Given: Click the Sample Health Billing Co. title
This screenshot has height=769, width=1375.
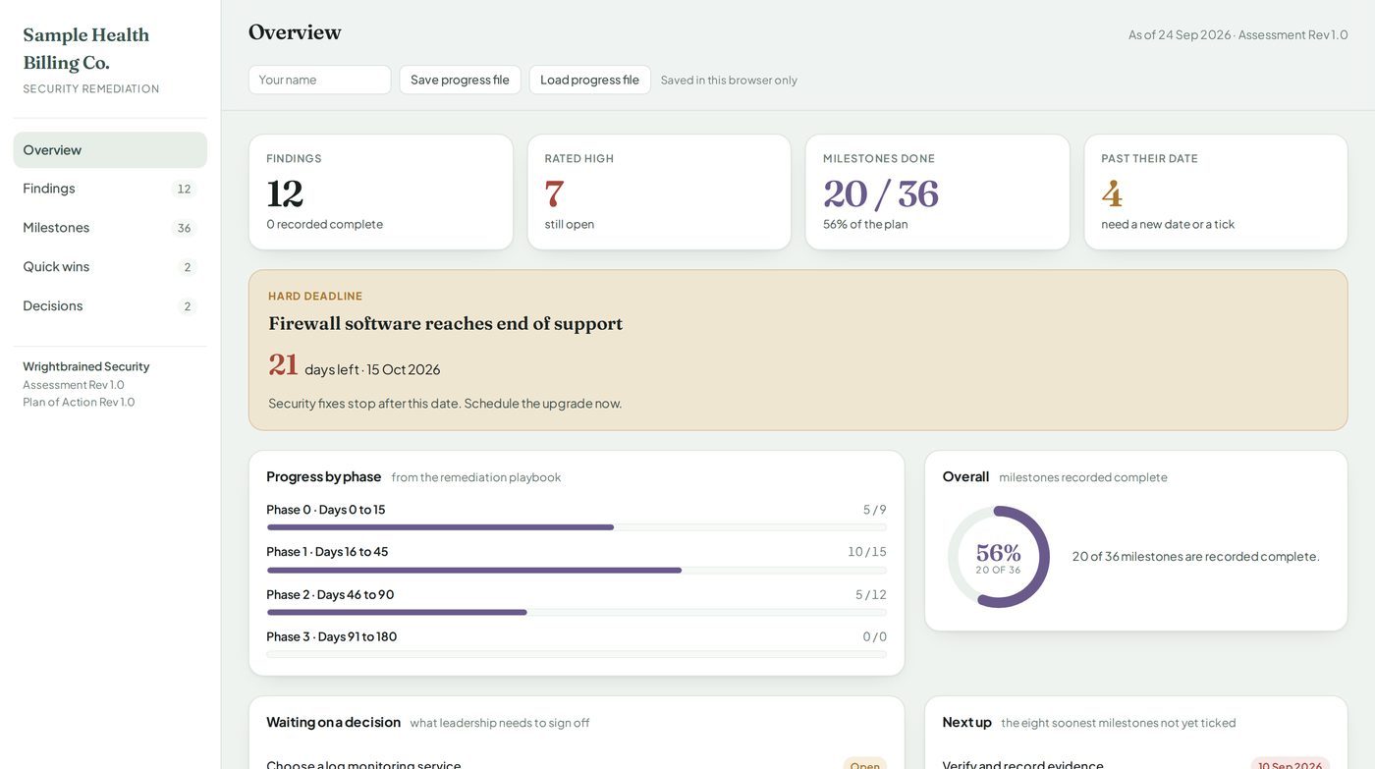Looking at the screenshot, I should (86, 48).
